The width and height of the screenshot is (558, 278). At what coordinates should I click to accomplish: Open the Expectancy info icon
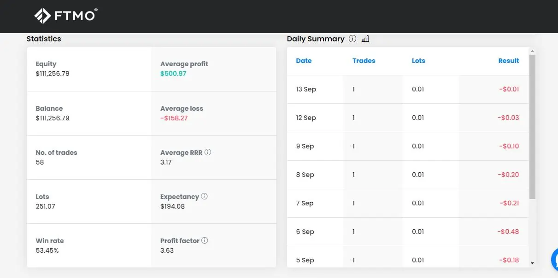pos(205,196)
